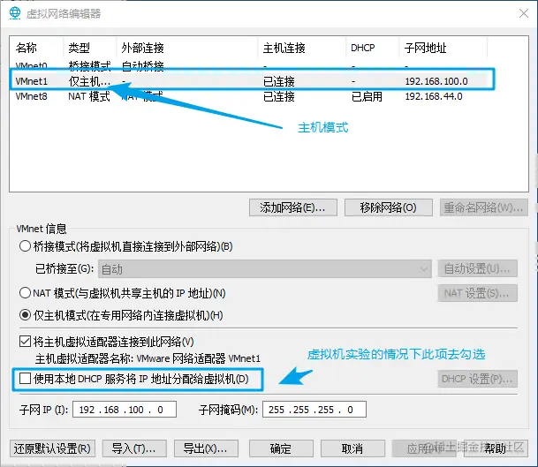This screenshot has width=538, height=467.
Task: Select the VMnet1 row name cell
Action: pos(32,81)
